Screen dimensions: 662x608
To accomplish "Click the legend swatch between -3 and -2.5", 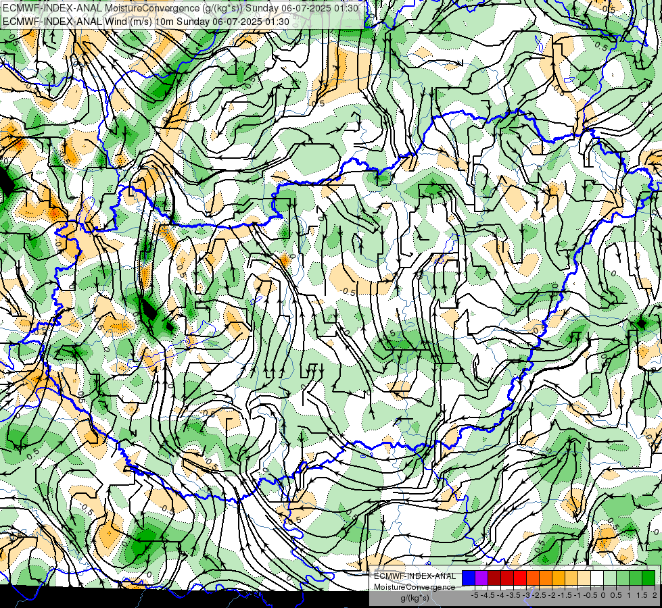I will click(533, 578).
